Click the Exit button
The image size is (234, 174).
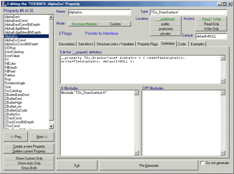[77, 166]
